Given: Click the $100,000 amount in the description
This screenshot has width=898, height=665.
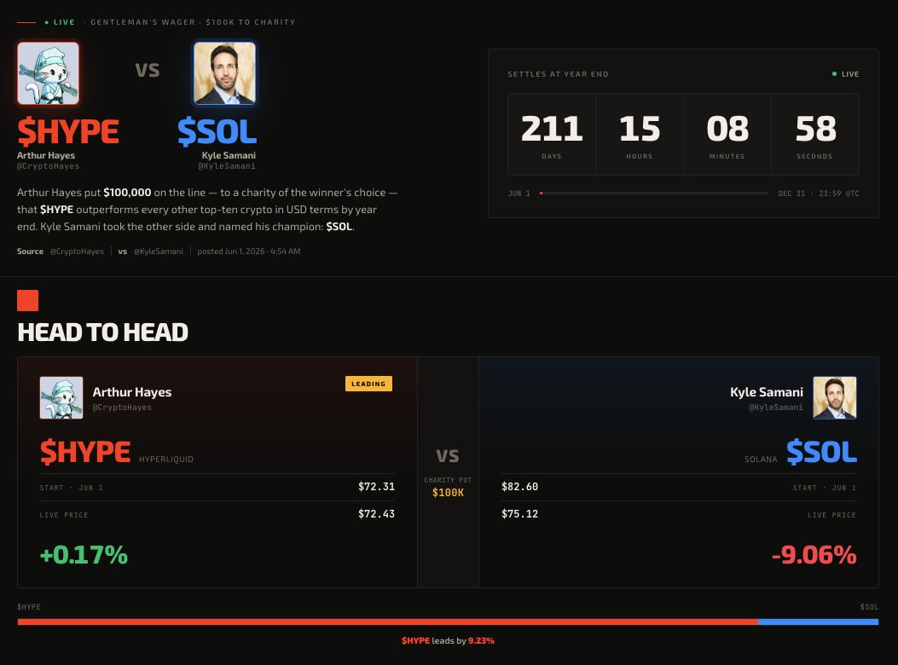Looking at the screenshot, I should click(127, 193).
